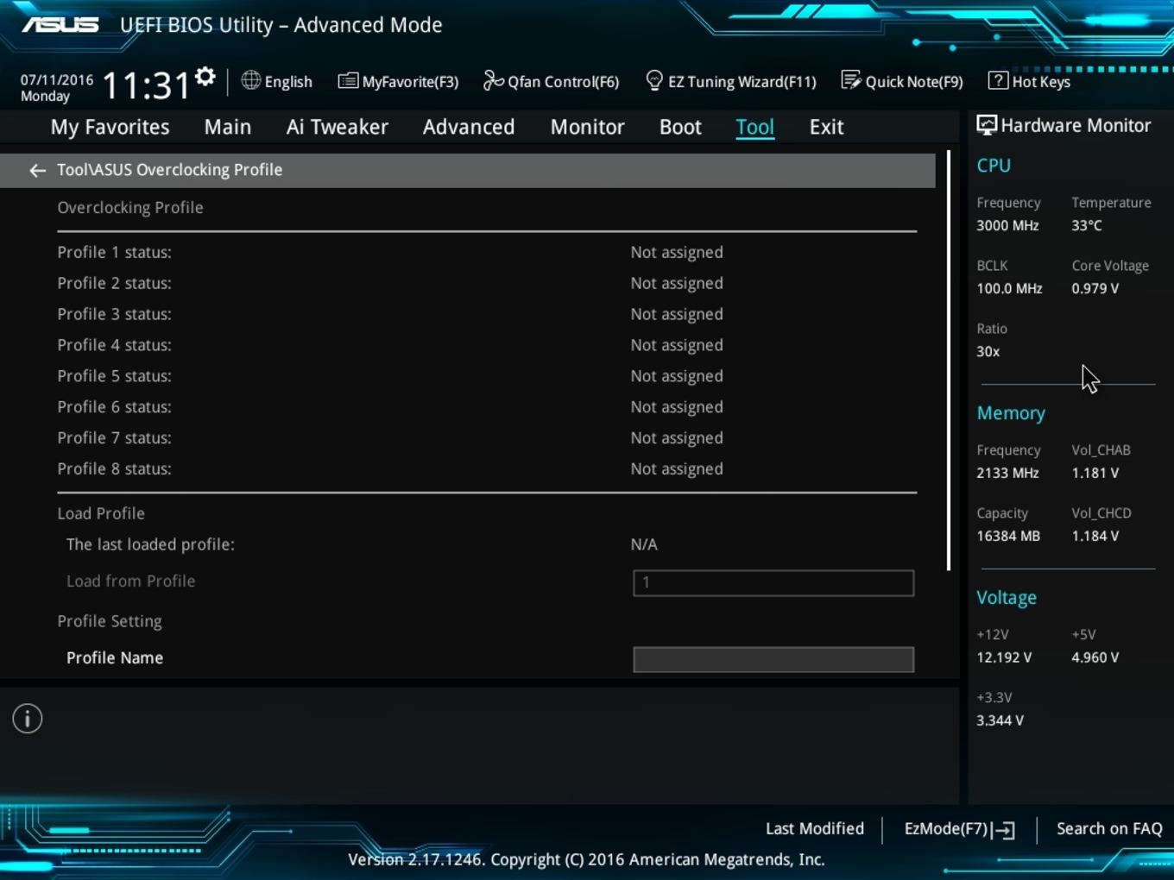
Task: Select the Monitor tab
Action: (588, 127)
